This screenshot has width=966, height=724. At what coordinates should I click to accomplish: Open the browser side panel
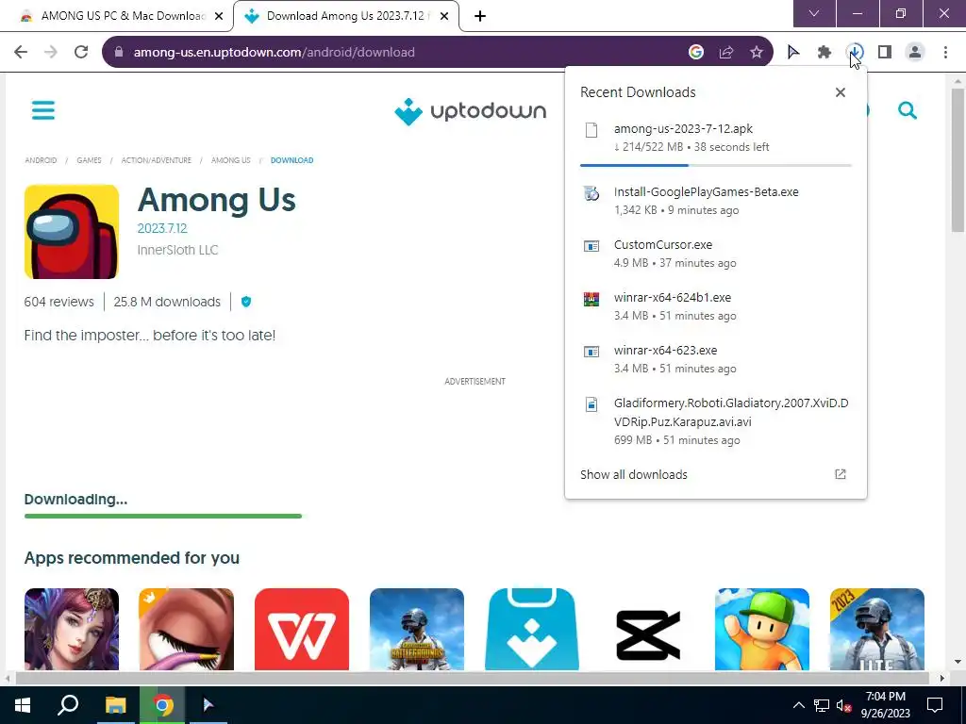coord(885,53)
